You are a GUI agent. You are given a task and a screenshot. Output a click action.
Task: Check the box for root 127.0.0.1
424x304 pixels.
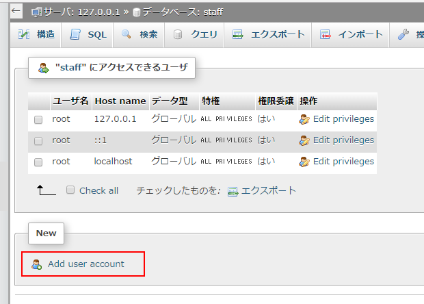click(x=38, y=120)
